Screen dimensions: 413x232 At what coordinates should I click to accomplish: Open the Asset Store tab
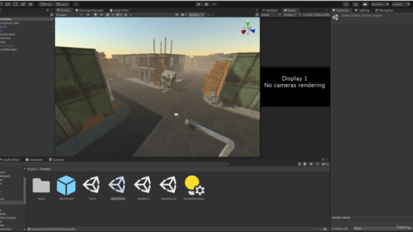click(x=119, y=10)
